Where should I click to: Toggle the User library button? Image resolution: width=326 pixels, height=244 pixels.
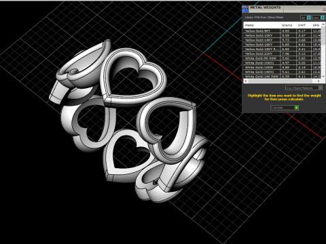318,18
